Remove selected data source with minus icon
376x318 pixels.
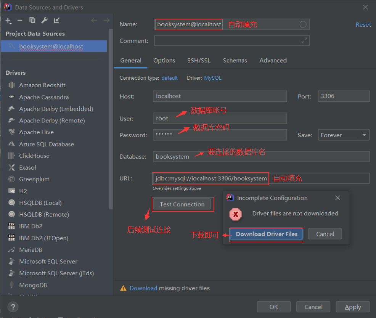20,21
